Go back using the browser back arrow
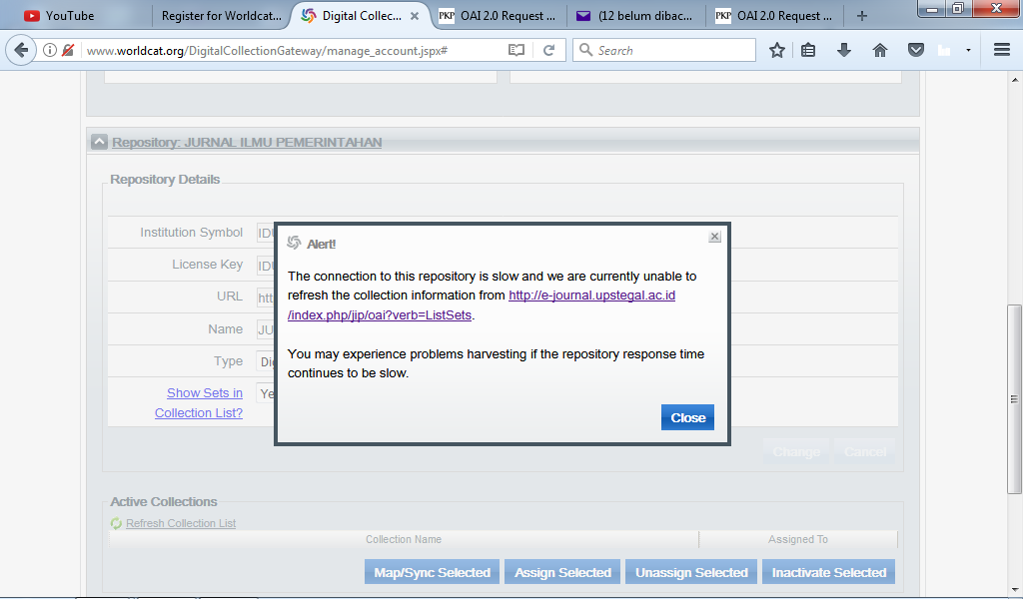Image resolution: width=1023 pixels, height=599 pixels. tap(21, 50)
